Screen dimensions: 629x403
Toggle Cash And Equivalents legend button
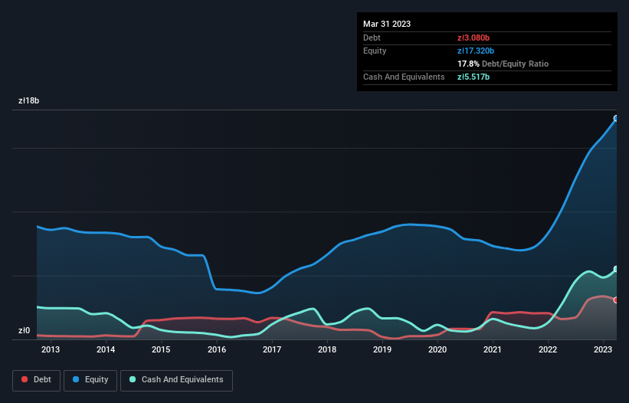176,380
